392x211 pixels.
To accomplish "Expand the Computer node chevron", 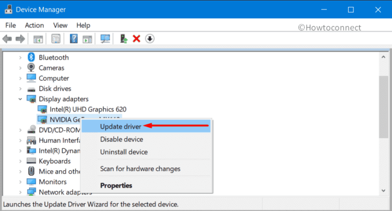I will (x=20, y=78).
